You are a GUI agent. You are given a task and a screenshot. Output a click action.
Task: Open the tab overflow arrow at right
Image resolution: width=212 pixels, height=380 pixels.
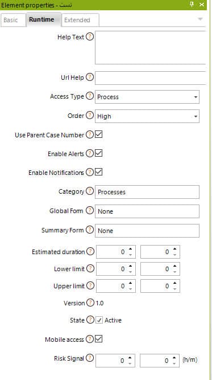pyautogui.click(x=201, y=19)
